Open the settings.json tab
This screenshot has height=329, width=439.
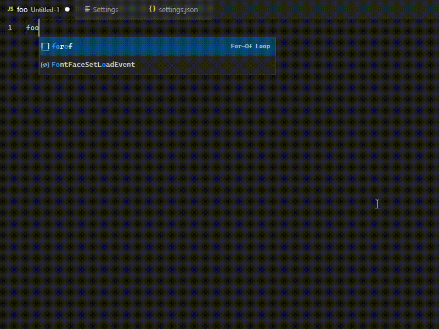pos(177,9)
